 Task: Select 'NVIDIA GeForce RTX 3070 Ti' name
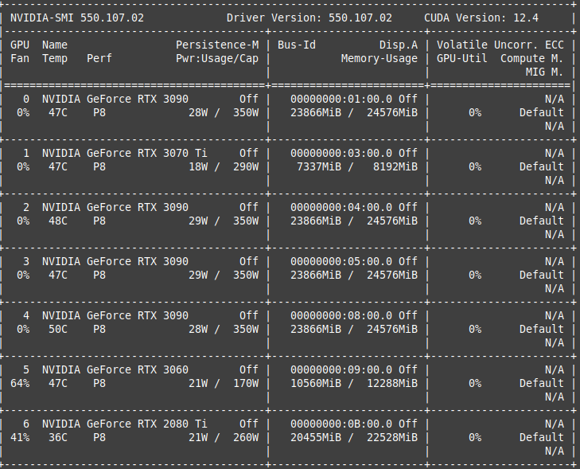125,153
